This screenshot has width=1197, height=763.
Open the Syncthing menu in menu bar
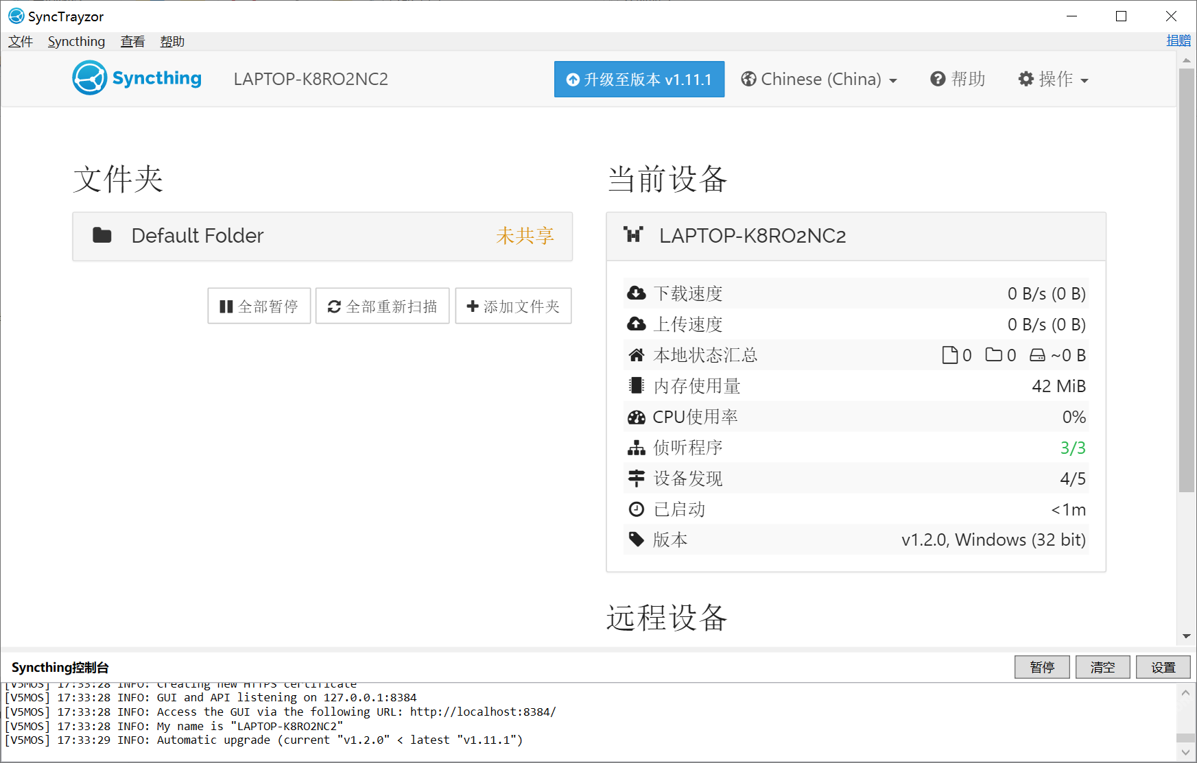[76, 41]
